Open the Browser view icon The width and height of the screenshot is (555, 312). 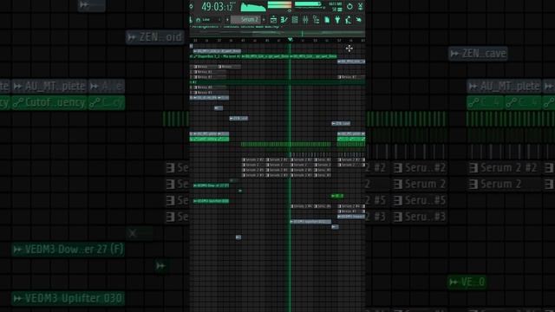pyautogui.click(x=316, y=20)
